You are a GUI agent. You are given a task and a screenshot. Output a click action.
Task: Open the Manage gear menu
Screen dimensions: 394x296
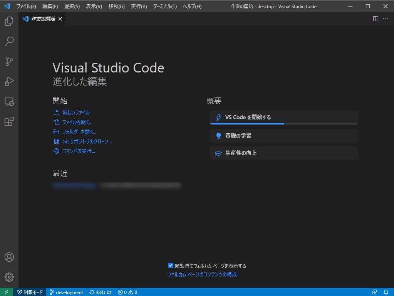coord(9,277)
